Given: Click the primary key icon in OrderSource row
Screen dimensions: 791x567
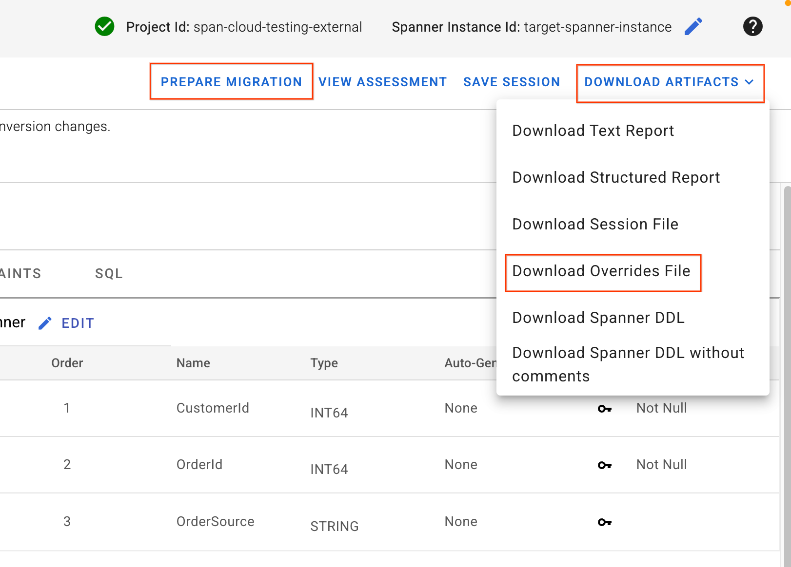Looking at the screenshot, I should pyautogui.click(x=604, y=522).
